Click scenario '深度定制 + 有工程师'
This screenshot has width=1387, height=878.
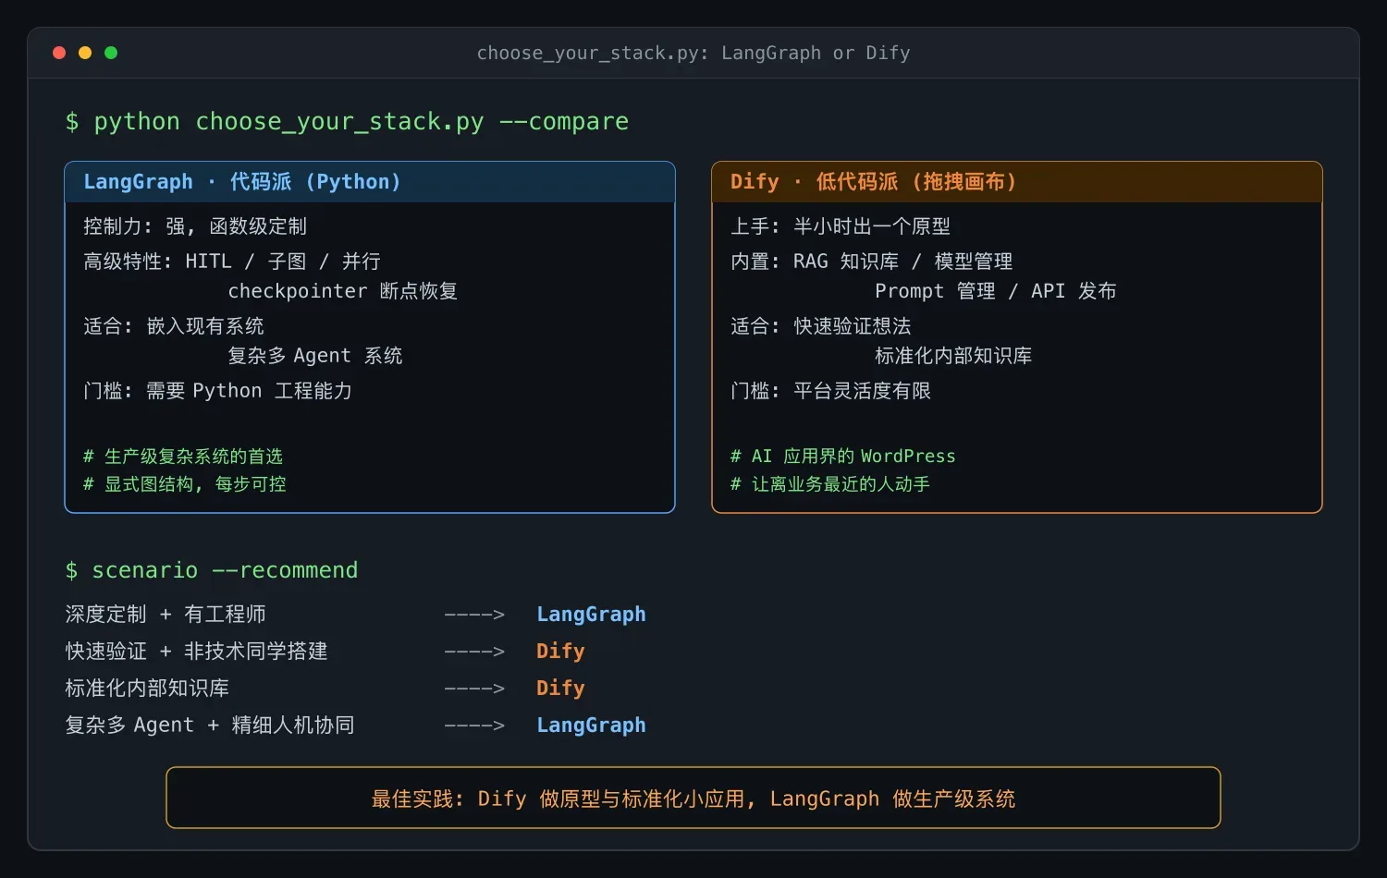click(166, 615)
